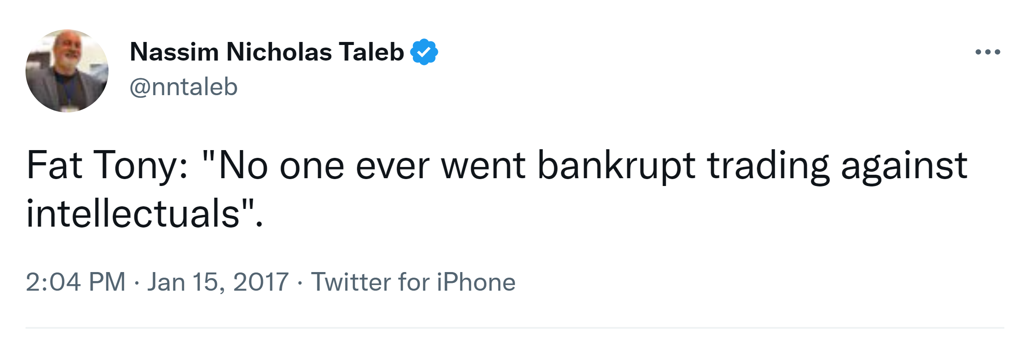Click the word "Taleb" in the display name

(371, 52)
